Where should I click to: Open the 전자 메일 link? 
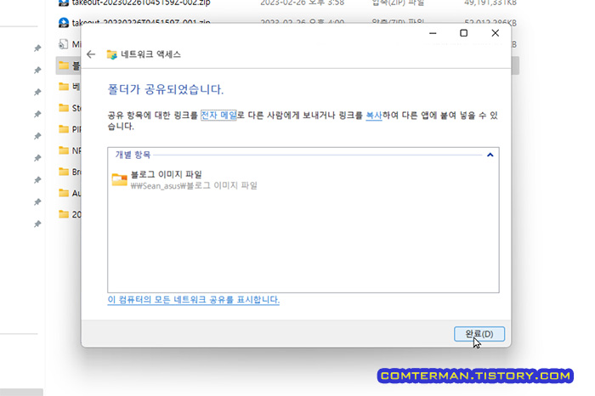coord(218,115)
